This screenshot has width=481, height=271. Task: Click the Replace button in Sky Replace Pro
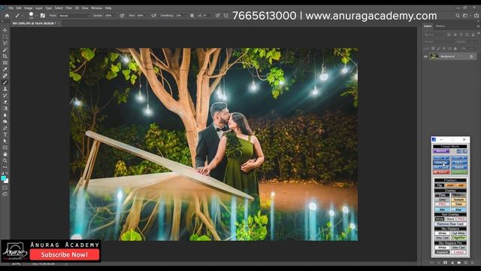442,252
